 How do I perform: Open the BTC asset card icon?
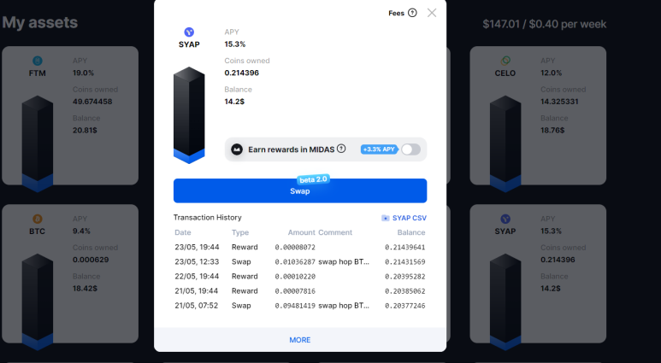[x=38, y=219]
